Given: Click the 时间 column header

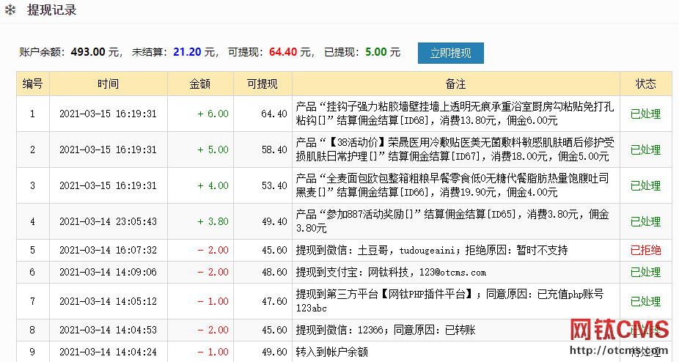Looking at the screenshot, I should pyautogui.click(x=109, y=84).
